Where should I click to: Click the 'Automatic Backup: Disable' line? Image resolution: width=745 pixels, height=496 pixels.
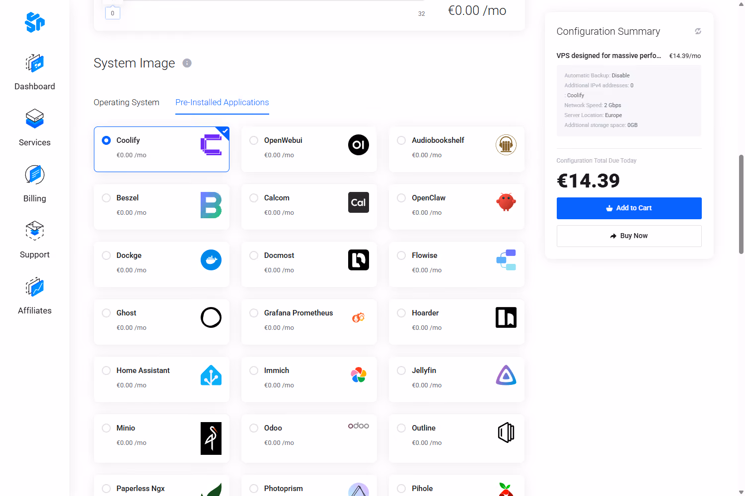597,75
